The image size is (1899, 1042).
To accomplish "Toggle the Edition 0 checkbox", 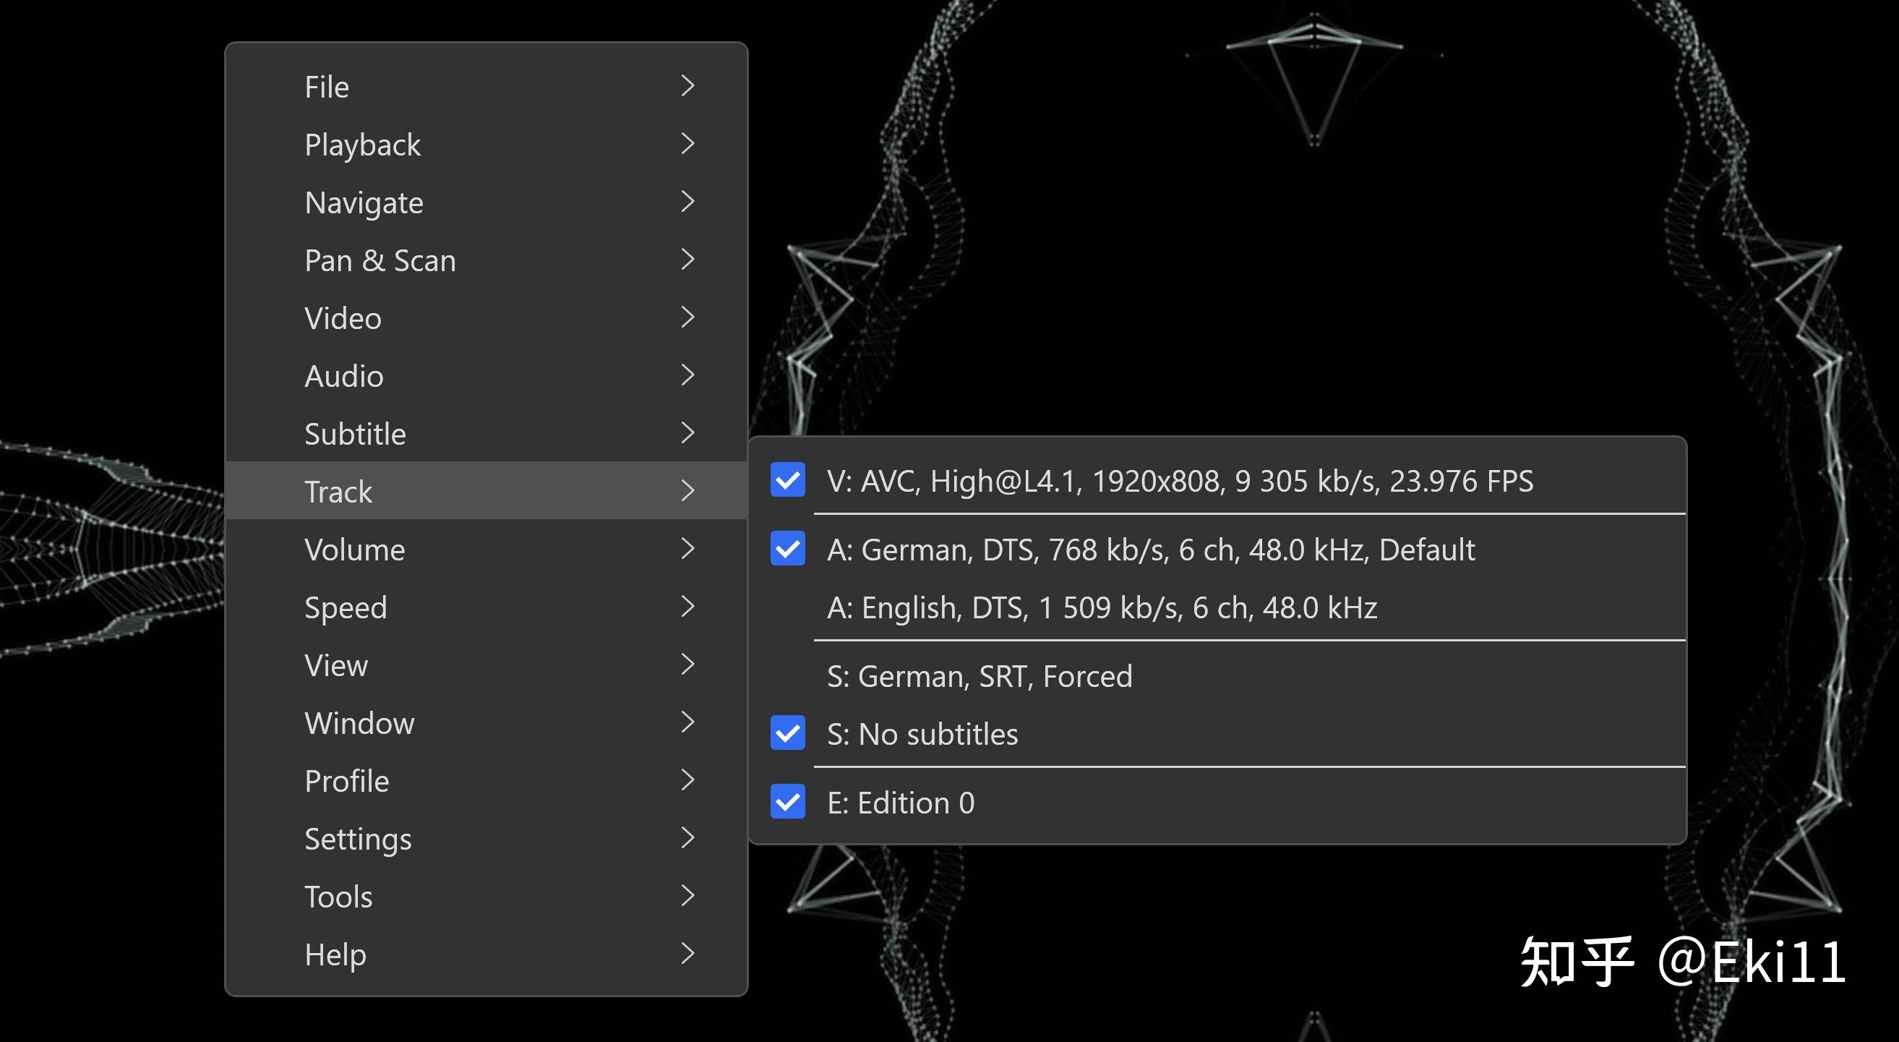I will pyautogui.click(x=787, y=803).
